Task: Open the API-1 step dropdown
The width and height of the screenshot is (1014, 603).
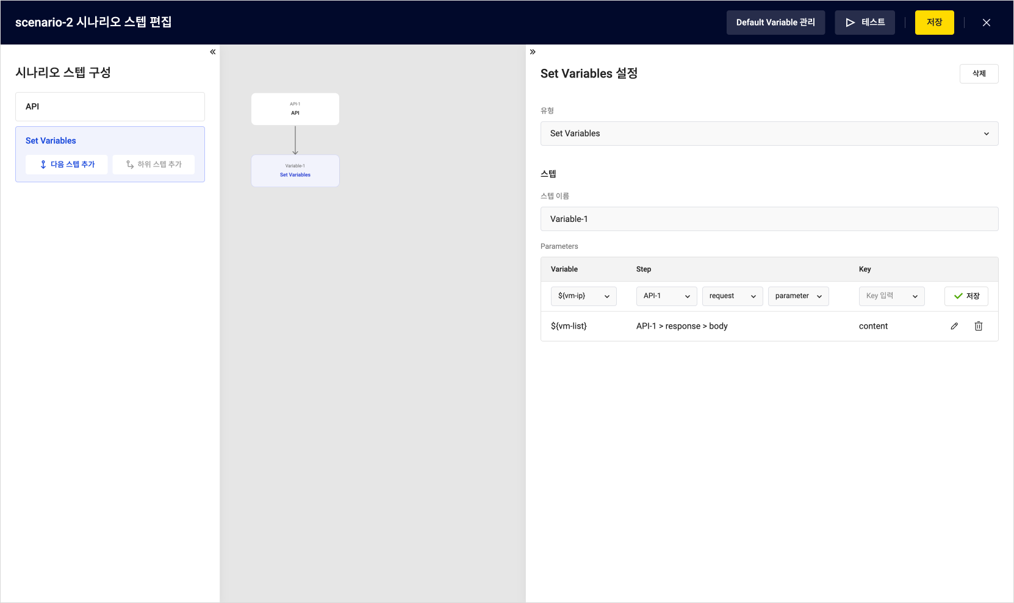Action: (x=667, y=296)
